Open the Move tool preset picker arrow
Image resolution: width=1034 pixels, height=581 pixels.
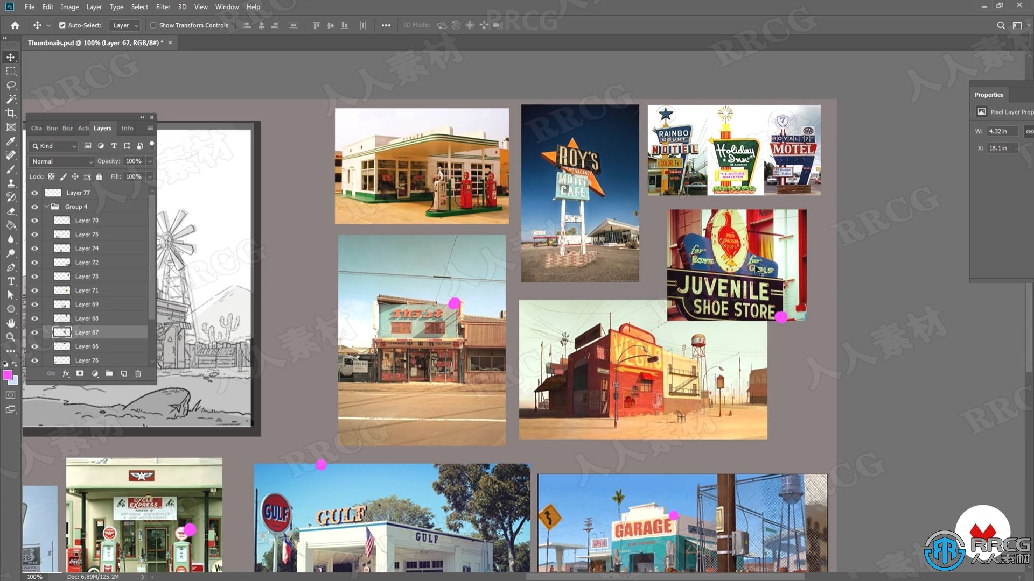pyautogui.click(x=48, y=25)
